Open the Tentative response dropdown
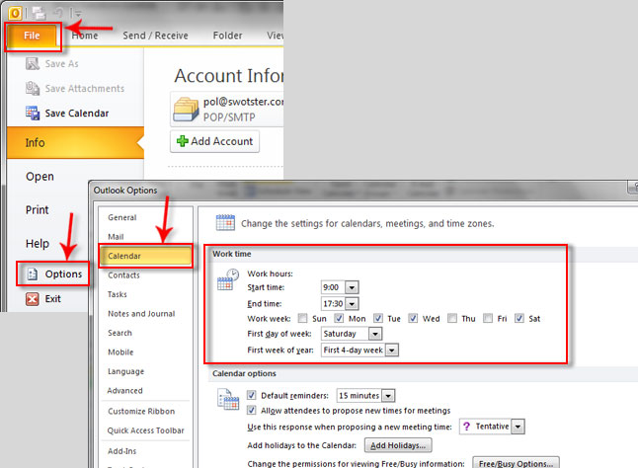Image resolution: width=638 pixels, height=468 pixels. pyautogui.click(x=518, y=427)
